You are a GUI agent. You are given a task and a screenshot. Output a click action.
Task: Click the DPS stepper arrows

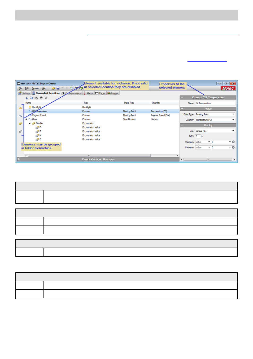202,136
